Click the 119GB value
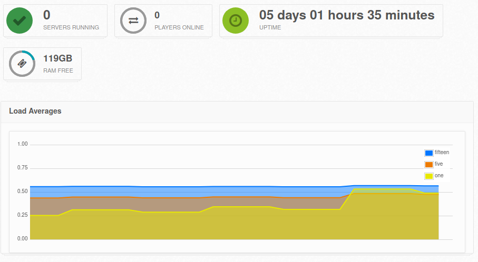 pyautogui.click(x=57, y=58)
